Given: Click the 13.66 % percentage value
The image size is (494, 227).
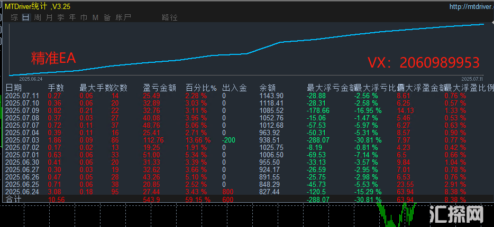Looking at the screenshot, I should point(198,140).
